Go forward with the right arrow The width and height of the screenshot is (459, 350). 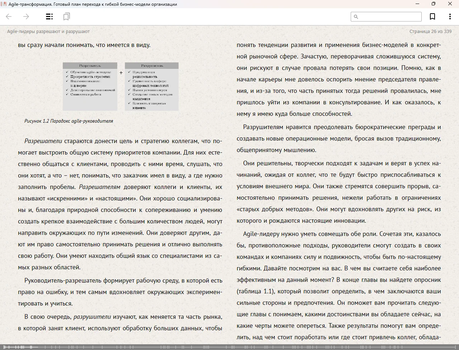[26, 16]
